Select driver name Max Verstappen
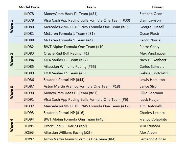This screenshot has width=185, height=152. [153, 53]
